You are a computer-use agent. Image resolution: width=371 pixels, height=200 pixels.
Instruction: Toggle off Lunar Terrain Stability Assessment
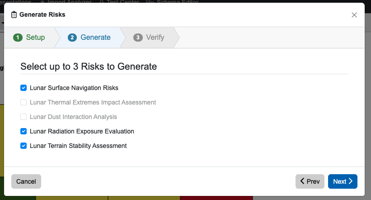tap(23, 146)
